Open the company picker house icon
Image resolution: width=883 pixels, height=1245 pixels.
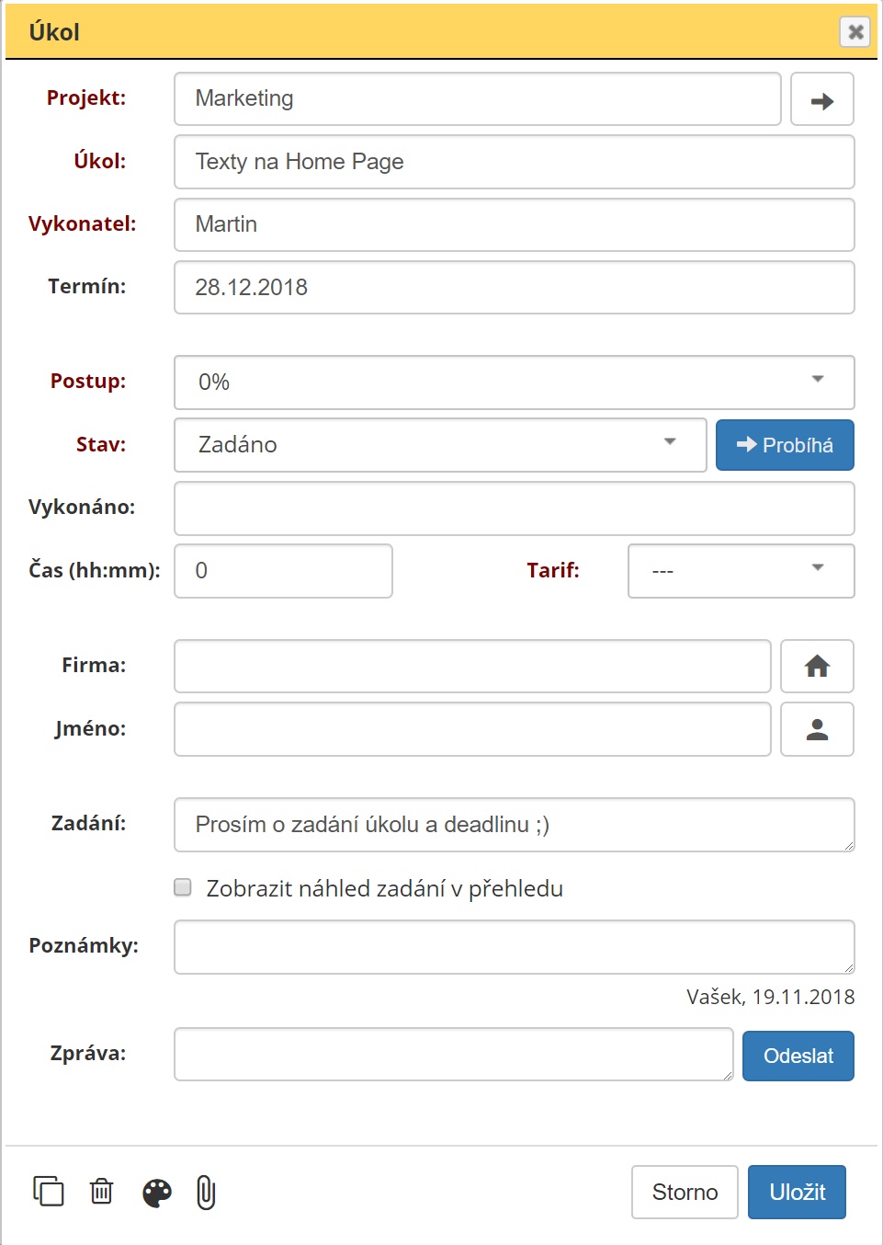pos(817,666)
